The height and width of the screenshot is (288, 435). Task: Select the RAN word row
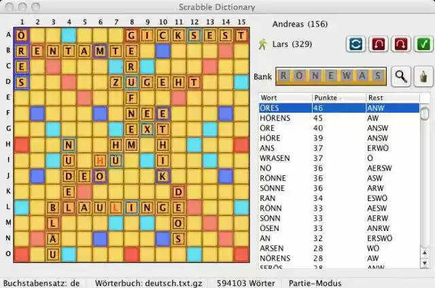[339, 198]
